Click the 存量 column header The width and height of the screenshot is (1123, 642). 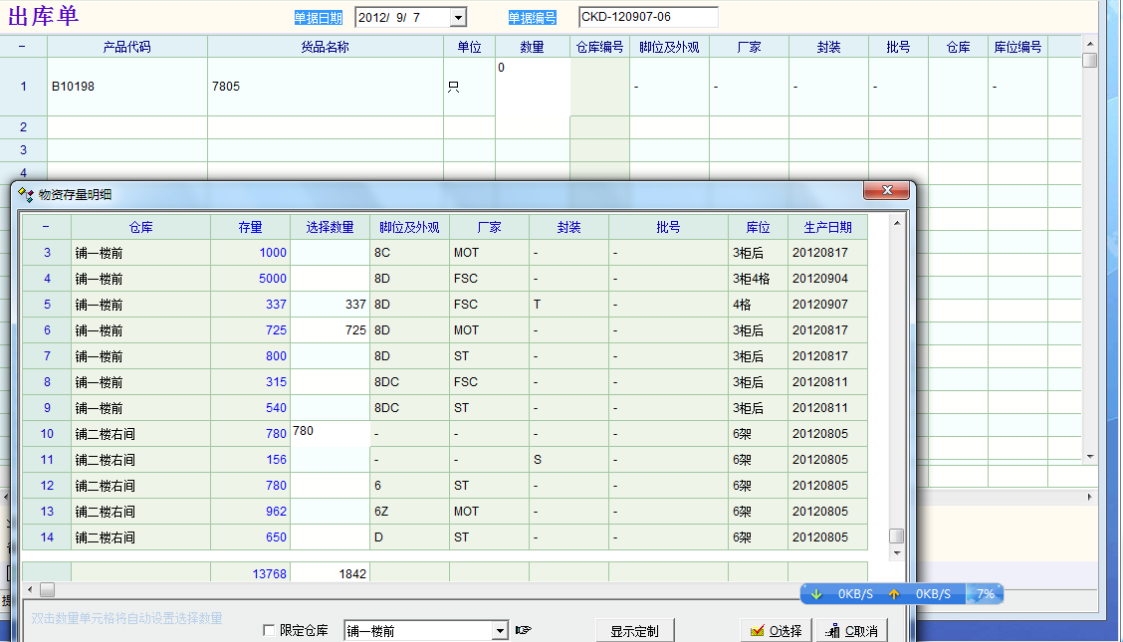(250, 227)
